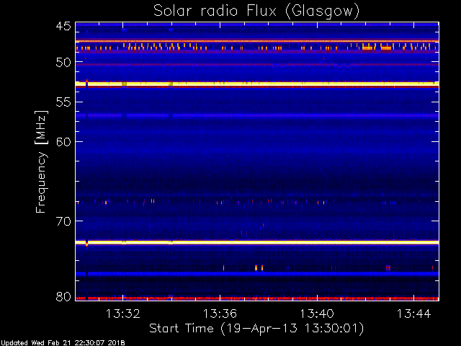Click the '13:32' time tick label

pos(122,314)
